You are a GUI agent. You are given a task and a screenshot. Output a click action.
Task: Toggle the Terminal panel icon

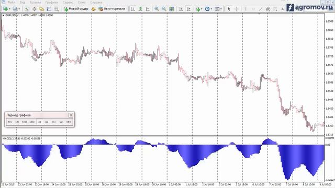point(49,9)
